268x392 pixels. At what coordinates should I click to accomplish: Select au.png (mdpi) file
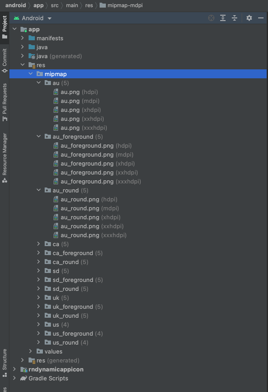pyautogui.click(x=138, y=101)
